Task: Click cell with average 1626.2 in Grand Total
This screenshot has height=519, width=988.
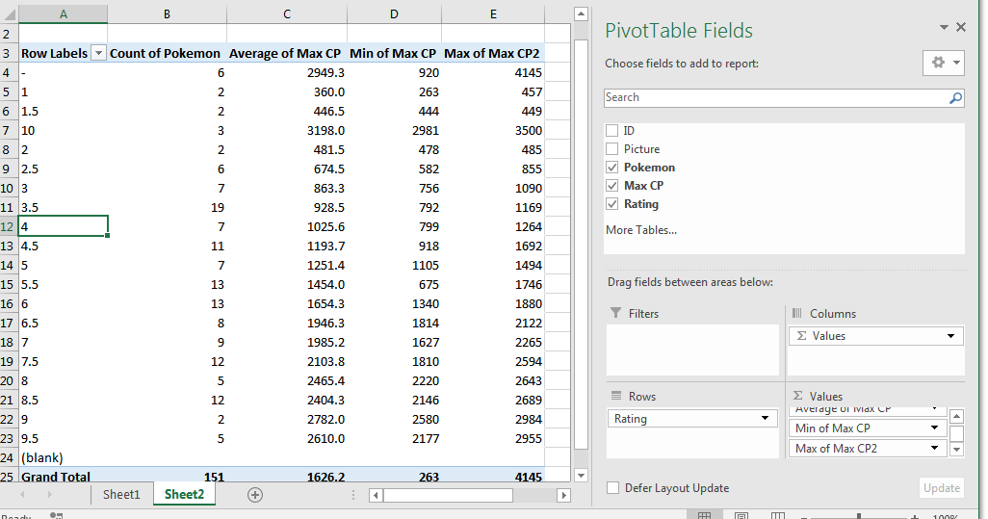Action: [287, 477]
